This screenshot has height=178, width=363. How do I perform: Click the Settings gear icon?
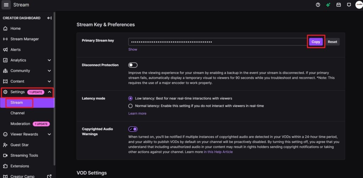[x=5, y=92]
